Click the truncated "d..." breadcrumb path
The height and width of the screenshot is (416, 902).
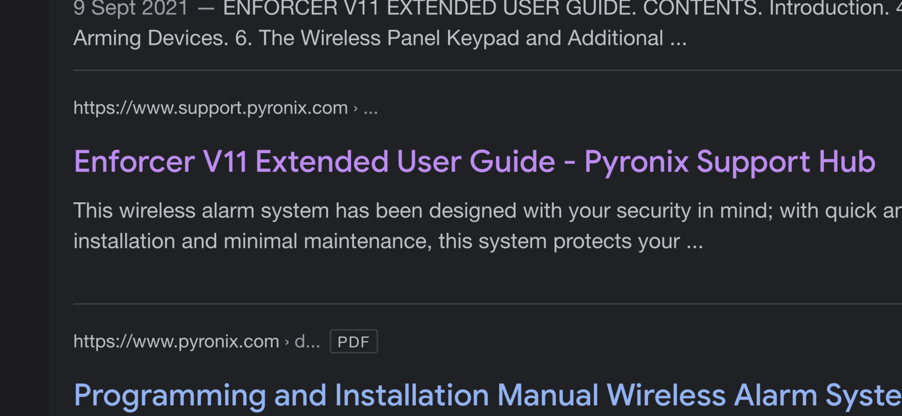pyautogui.click(x=307, y=342)
